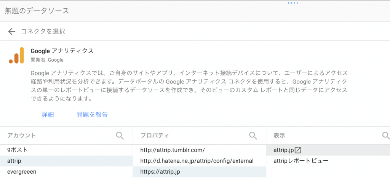
Task: Open the 詳細 link
Action: tap(48, 115)
